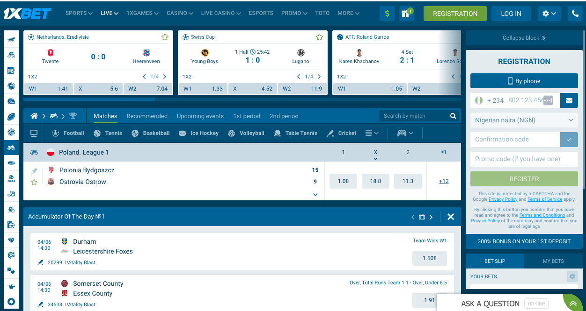The height and width of the screenshot is (311, 586).
Task: Filter matches by Ice Hockey
Action: pos(199,133)
